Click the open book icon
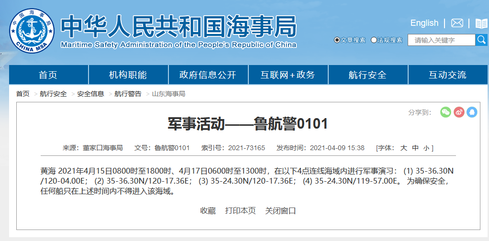 481,23
